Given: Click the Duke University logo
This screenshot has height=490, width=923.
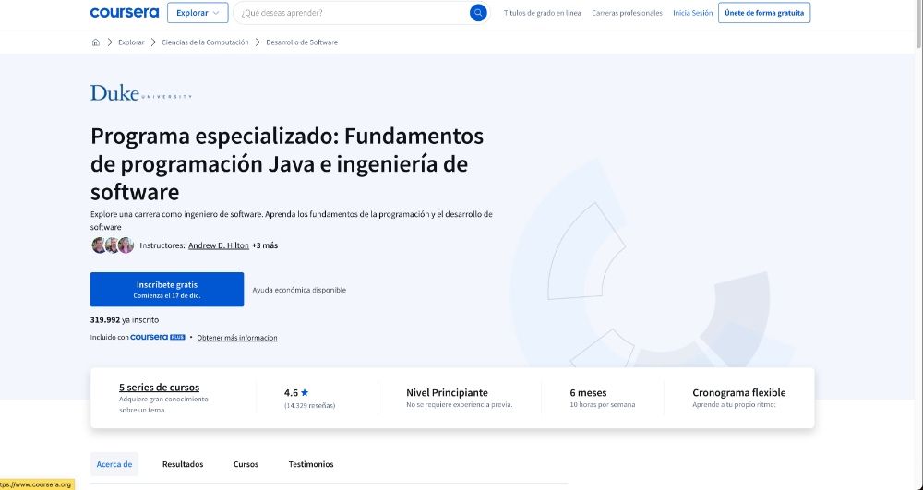Looking at the screenshot, I should (140, 93).
